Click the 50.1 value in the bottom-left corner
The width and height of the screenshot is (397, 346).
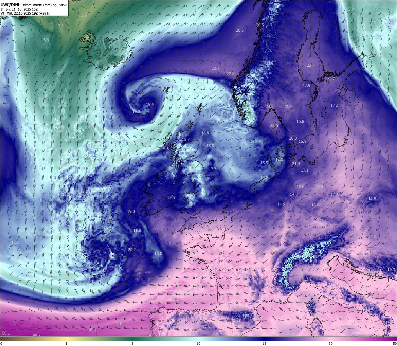(x=6, y=333)
